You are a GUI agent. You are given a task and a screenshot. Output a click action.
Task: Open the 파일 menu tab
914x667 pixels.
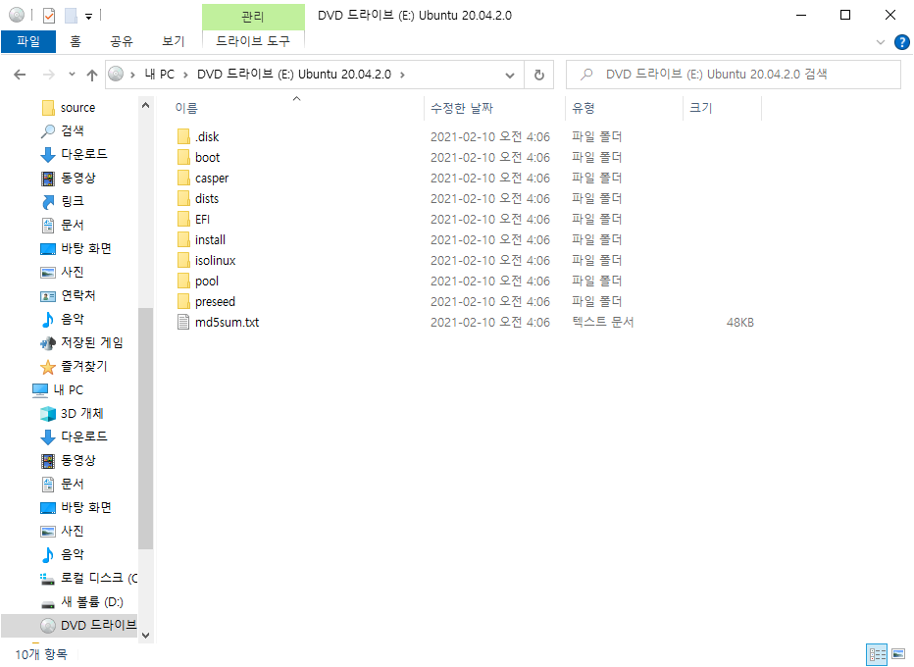(28, 41)
